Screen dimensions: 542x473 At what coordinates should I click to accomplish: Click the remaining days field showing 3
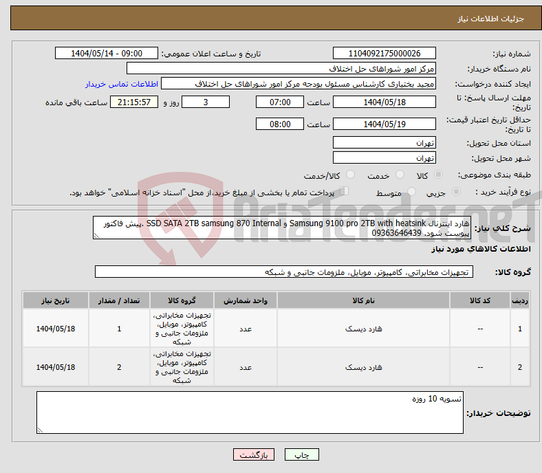pyautogui.click(x=206, y=102)
